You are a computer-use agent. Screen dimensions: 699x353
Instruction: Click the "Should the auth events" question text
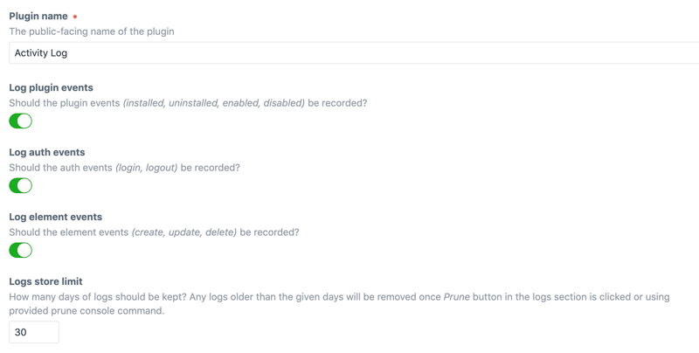(60, 168)
